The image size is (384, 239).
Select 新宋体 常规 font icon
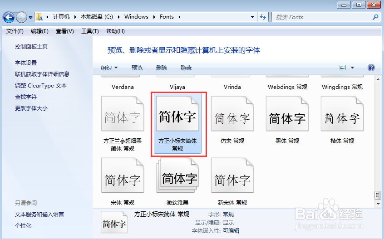pos(232,176)
